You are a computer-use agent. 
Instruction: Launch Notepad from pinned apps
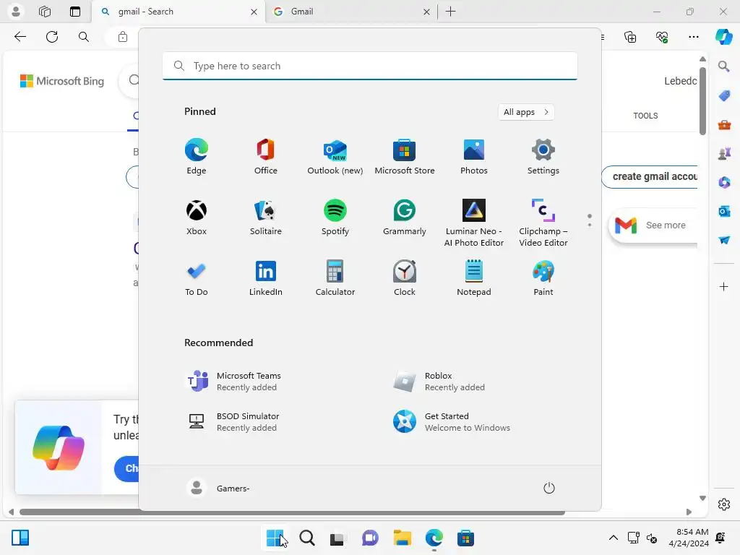click(474, 278)
